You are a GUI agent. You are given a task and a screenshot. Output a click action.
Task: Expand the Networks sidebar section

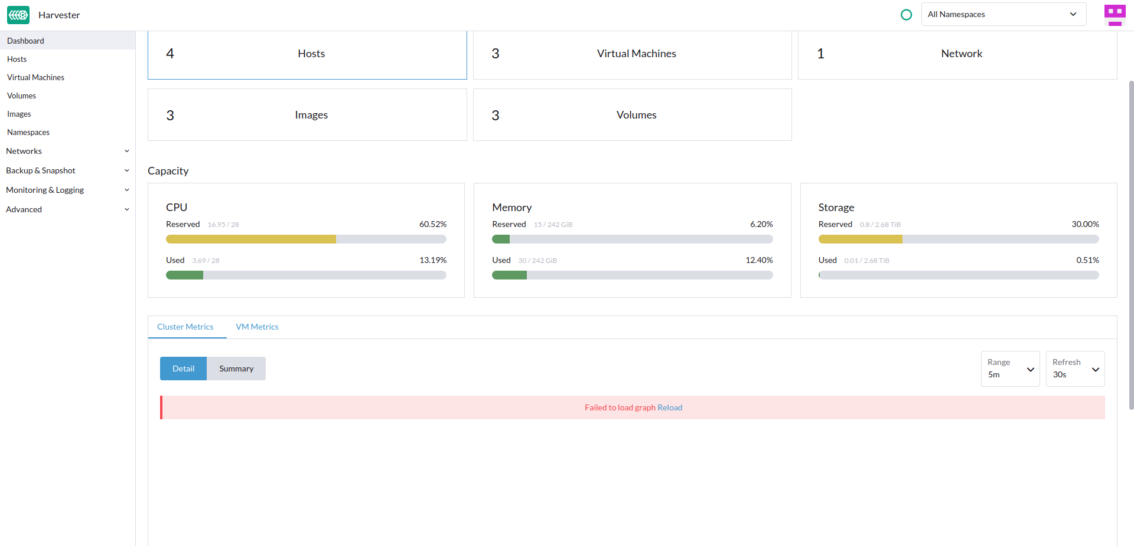67,150
